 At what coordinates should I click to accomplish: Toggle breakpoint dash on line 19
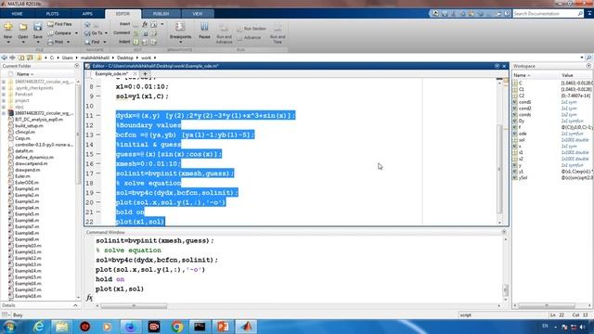click(x=98, y=193)
